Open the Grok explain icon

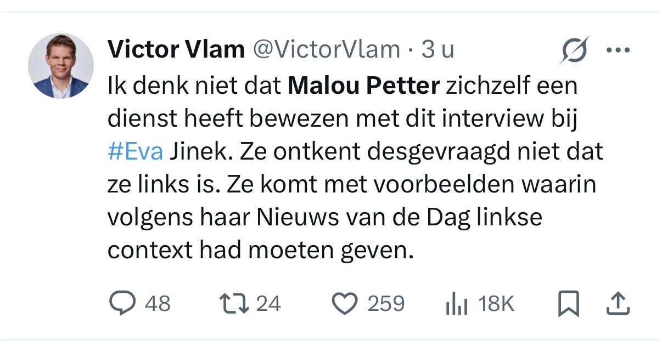tap(575, 50)
